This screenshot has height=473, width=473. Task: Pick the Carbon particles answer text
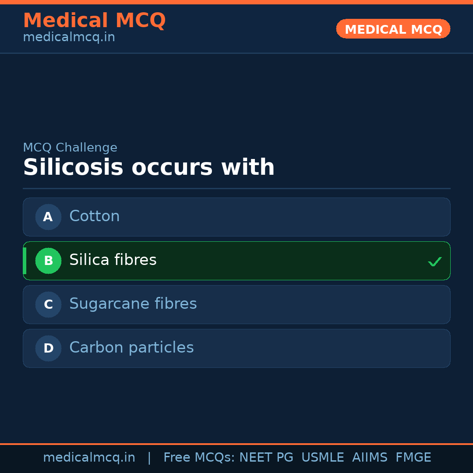tap(131, 348)
